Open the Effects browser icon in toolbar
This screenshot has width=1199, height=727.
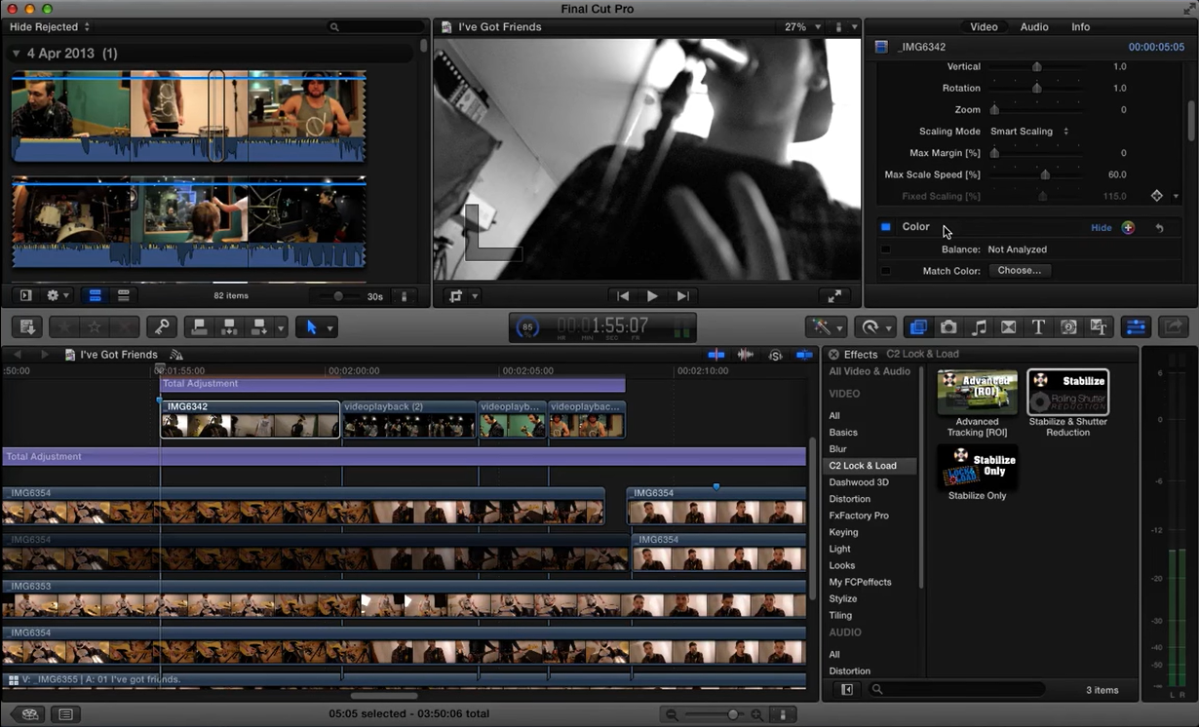(x=917, y=327)
